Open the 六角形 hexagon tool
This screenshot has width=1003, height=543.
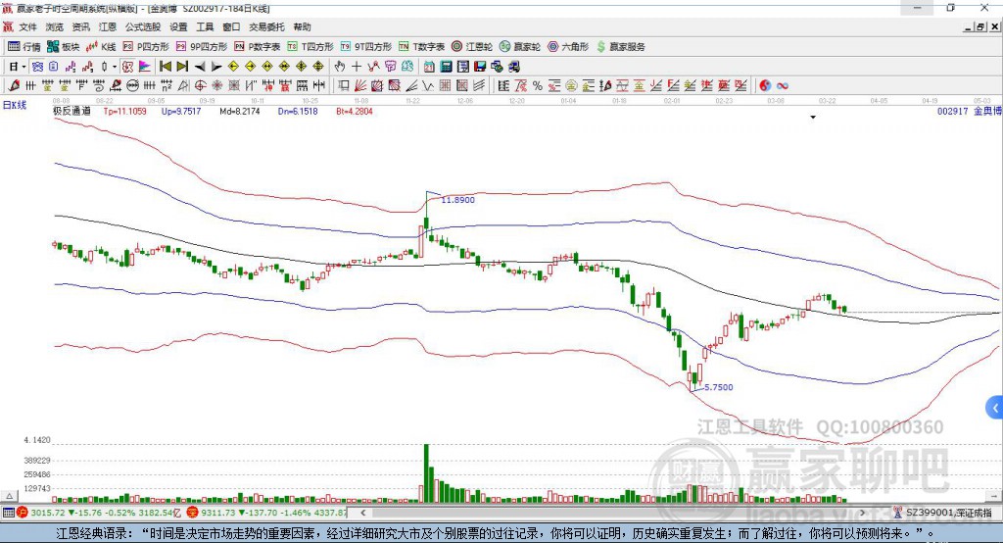click(x=568, y=47)
